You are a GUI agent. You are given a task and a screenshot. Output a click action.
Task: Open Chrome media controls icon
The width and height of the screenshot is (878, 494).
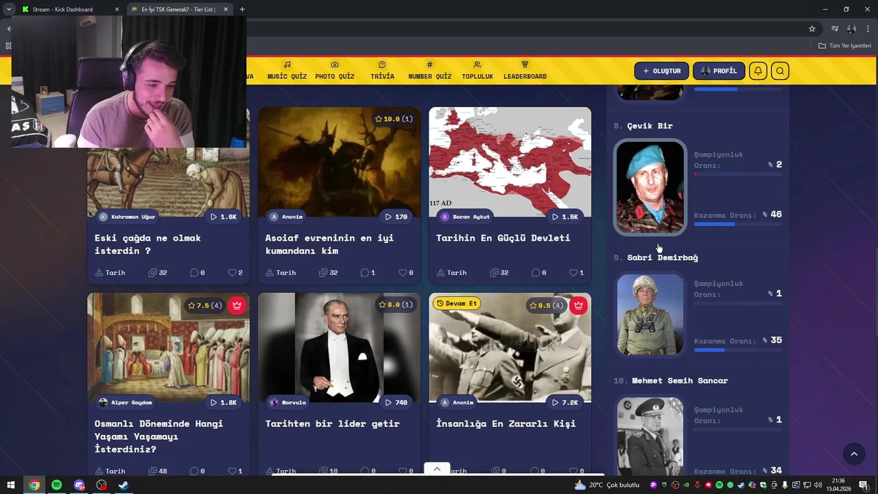(x=835, y=29)
